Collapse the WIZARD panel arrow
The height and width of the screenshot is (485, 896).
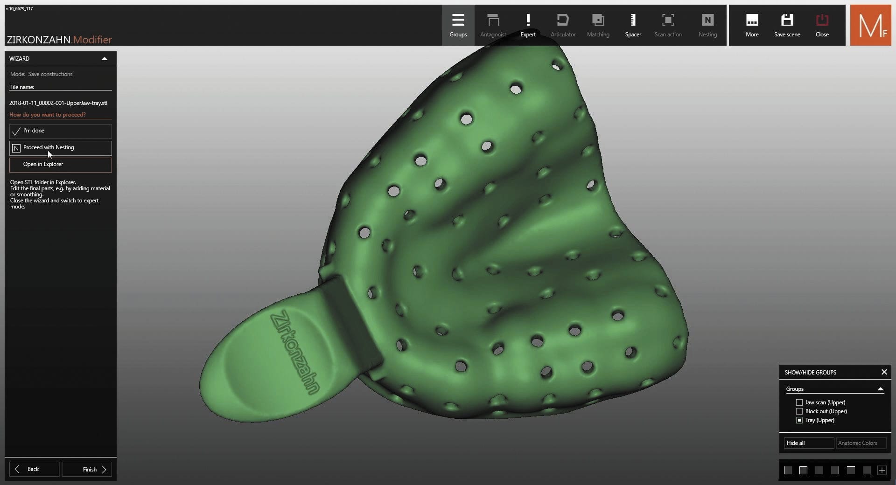pos(105,58)
